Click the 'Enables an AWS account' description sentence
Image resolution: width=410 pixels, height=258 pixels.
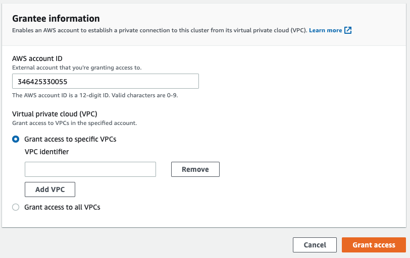(159, 30)
